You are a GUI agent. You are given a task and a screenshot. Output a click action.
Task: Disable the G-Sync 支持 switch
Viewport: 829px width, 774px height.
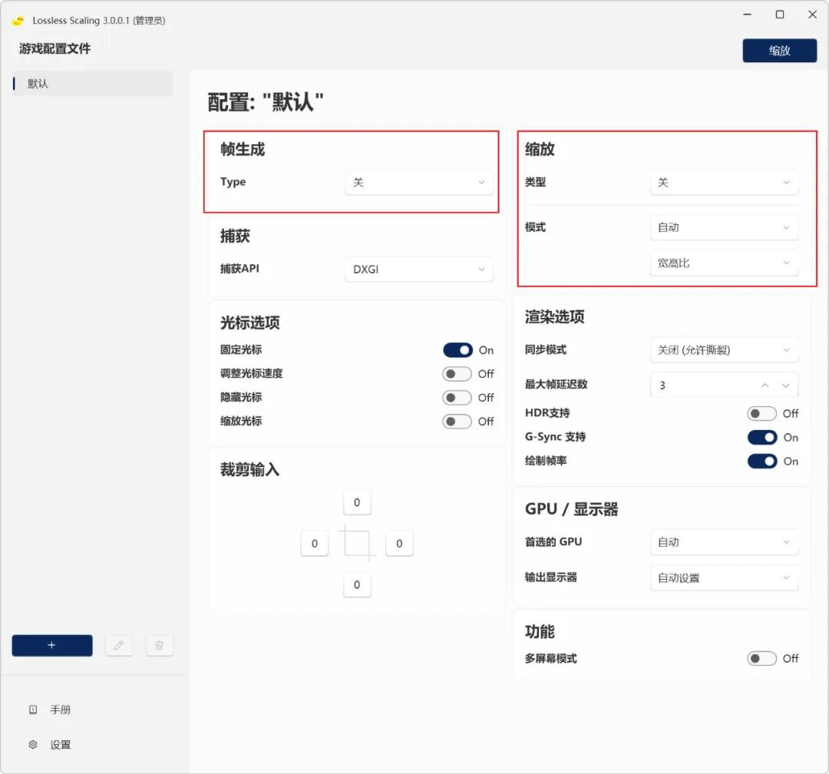pos(761,437)
